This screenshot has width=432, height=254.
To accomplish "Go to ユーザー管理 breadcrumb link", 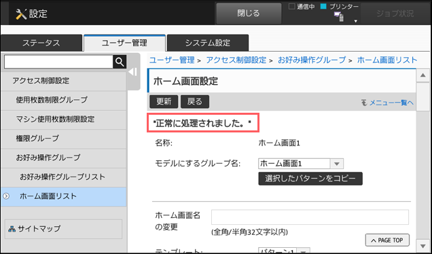I will 172,60.
